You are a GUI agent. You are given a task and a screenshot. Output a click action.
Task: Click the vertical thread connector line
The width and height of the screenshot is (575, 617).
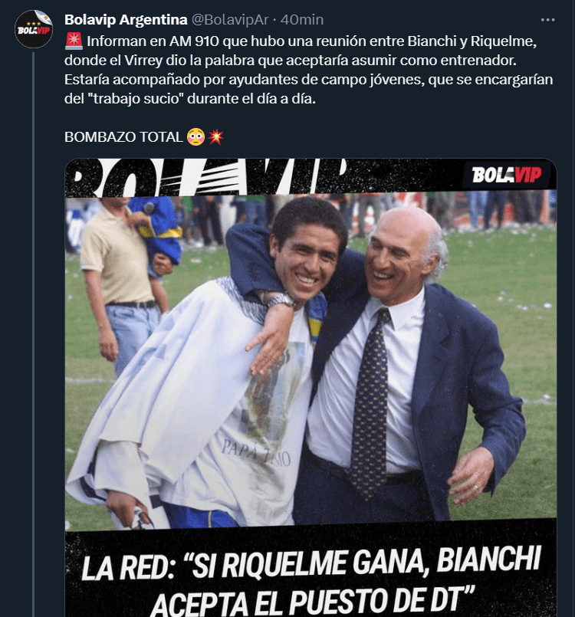point(34,334)
